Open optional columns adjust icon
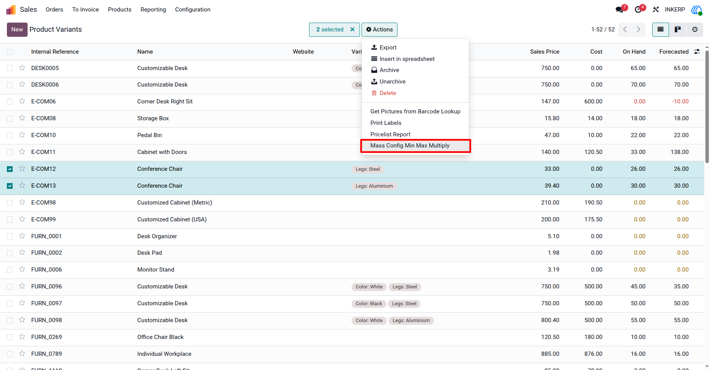The image size is (710, 370). point(697,52)
